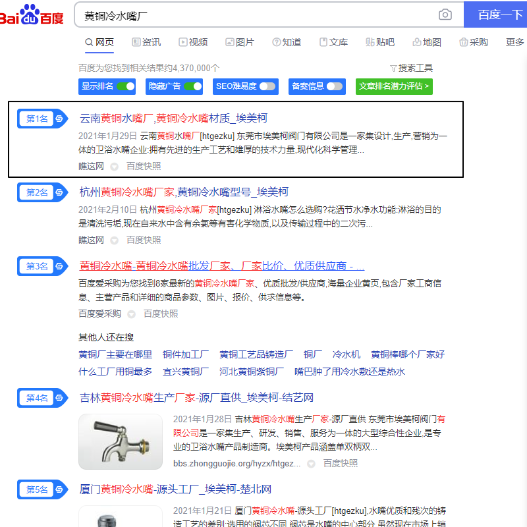Image resolution: width=527 pixels, height=527 pixels.
Task: Open 百度快照 for the 吉林 result
Action: pos(341,464)
